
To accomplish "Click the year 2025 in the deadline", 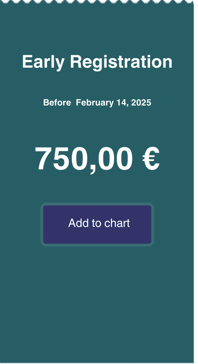I will pyautogui.click(x=141, y=103).
